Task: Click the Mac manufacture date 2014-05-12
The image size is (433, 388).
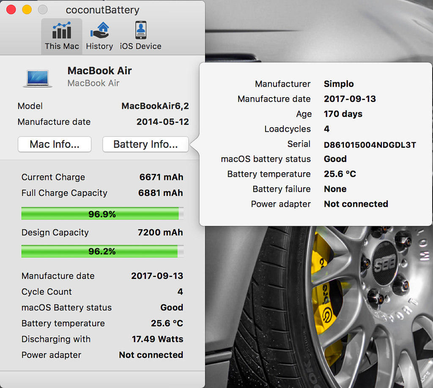Action: pyautogui.click(x=163, y=122)
